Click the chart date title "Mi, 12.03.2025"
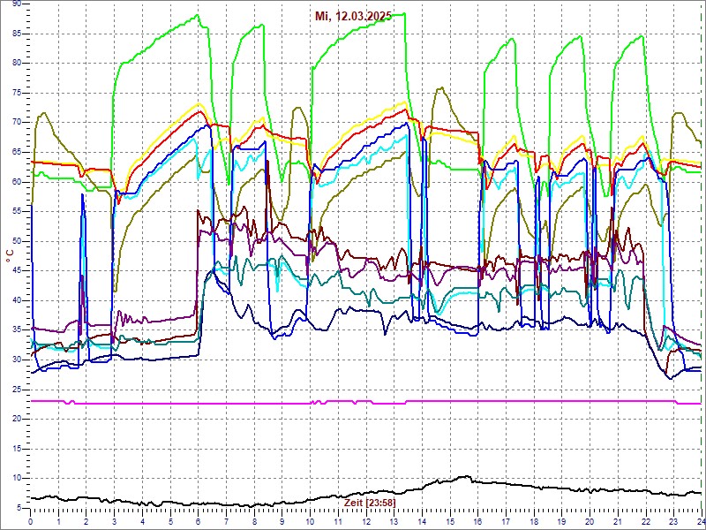Screen dimensions: 706x530 click(354, 16)
